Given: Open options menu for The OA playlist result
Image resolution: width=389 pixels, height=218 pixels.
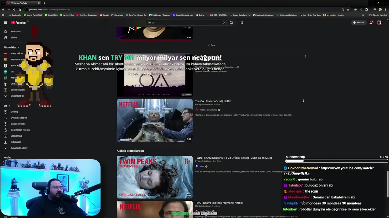Looking at the screenshot, I should (x=305, y=56).
